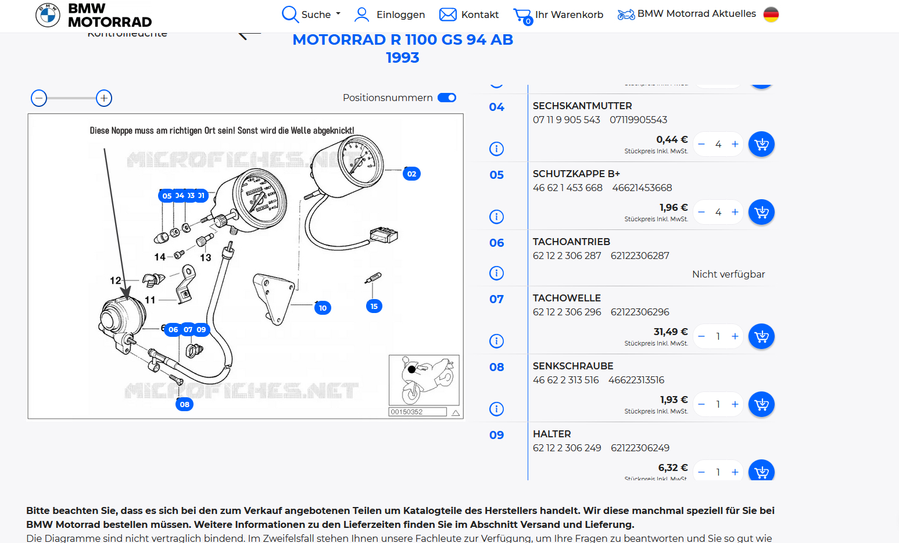
Task: Click the BMW Motorrad logo
Action: point(94,15)
